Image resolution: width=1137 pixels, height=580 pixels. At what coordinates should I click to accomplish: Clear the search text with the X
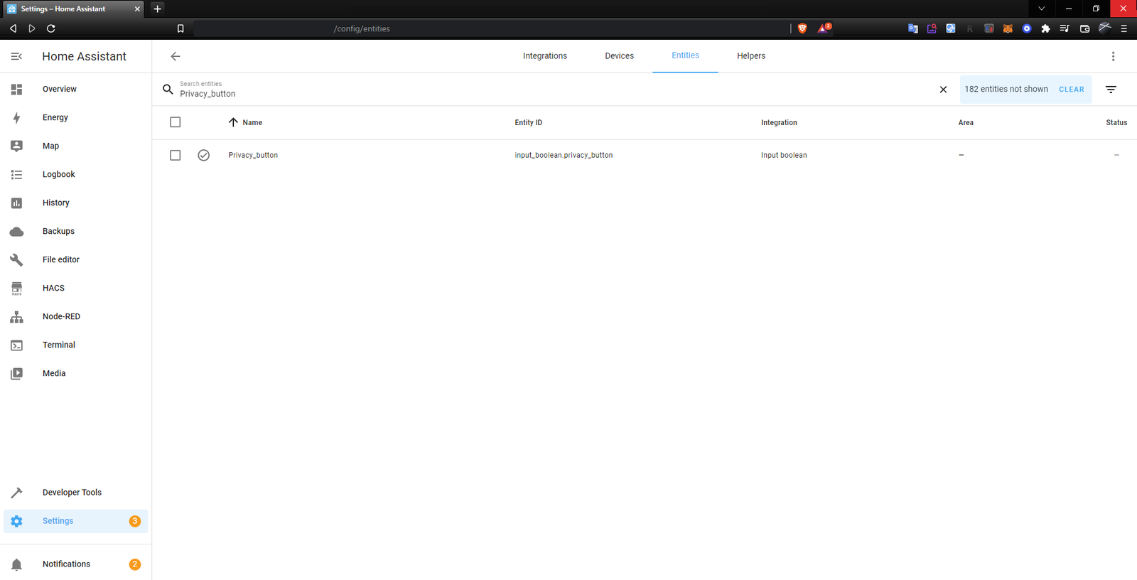(943, 90)
